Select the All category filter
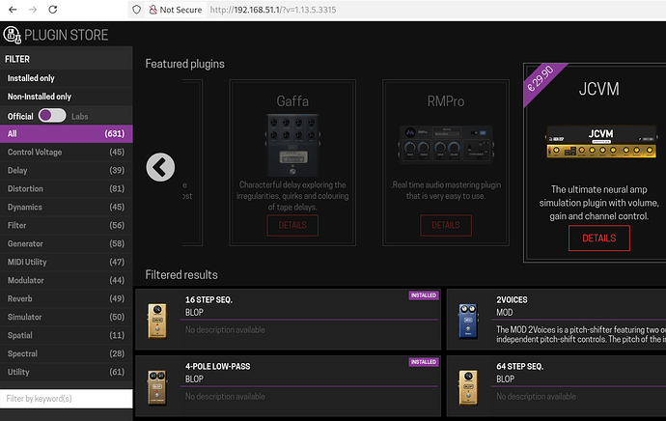 [x=66, y=133]
